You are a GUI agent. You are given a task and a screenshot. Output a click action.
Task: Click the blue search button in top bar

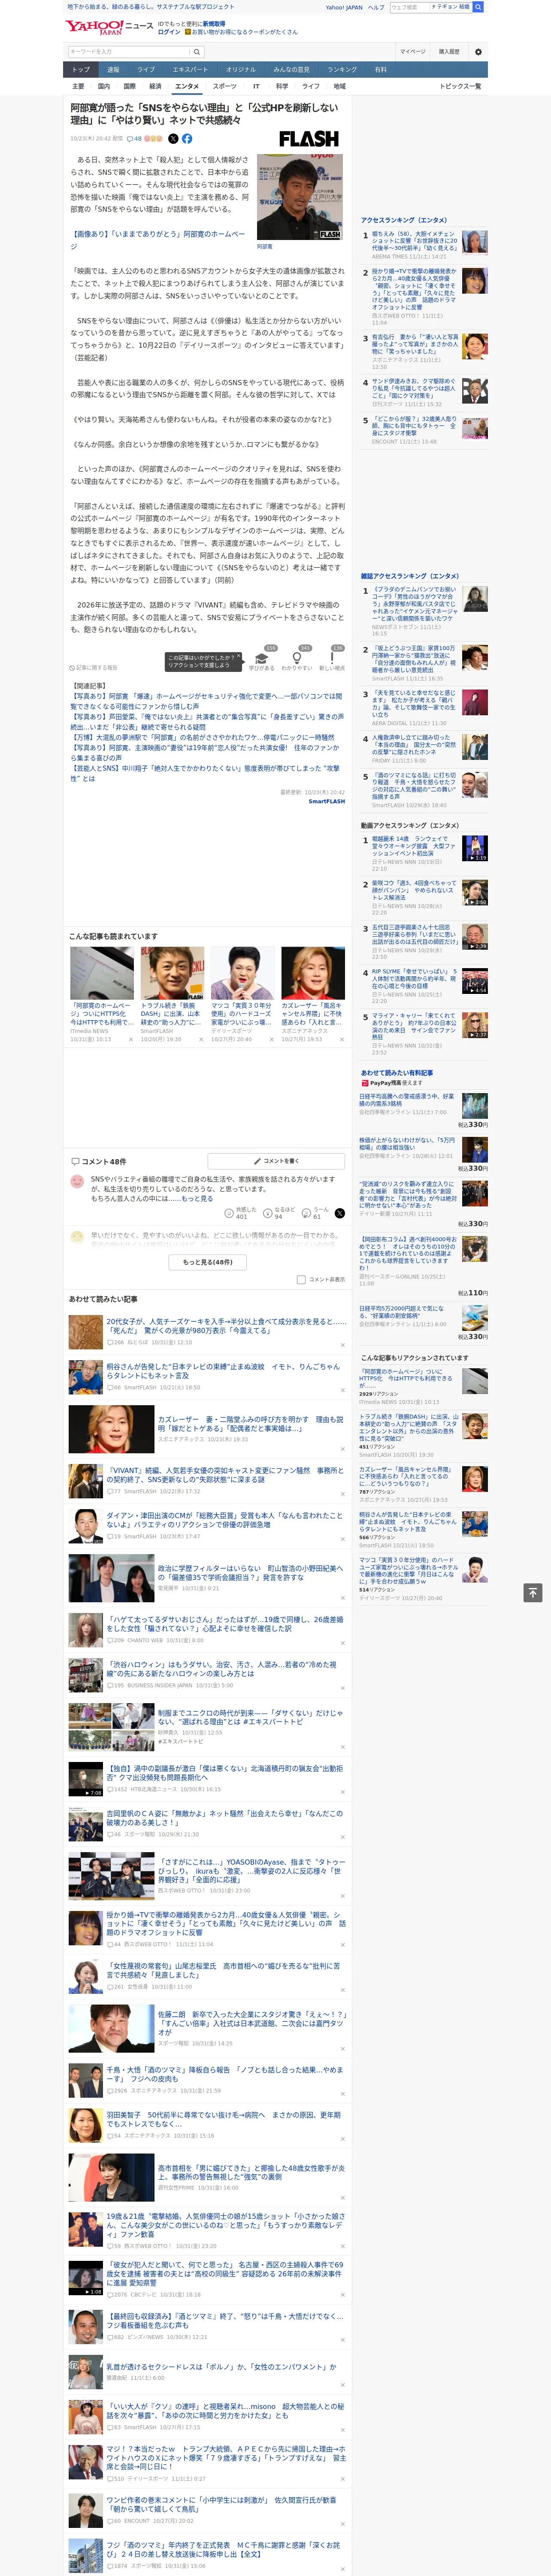(478, 7)
